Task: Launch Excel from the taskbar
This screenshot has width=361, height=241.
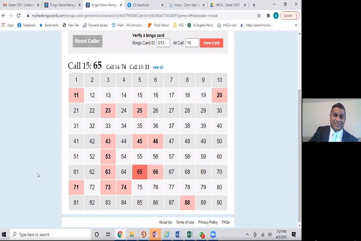Action: coord(190,235)
